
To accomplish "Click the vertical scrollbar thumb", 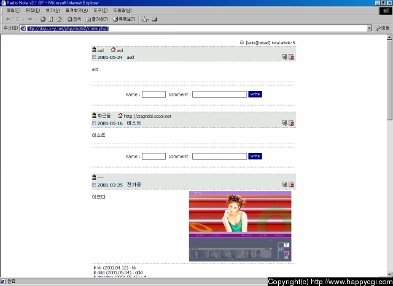I will (x=389, y=80).
